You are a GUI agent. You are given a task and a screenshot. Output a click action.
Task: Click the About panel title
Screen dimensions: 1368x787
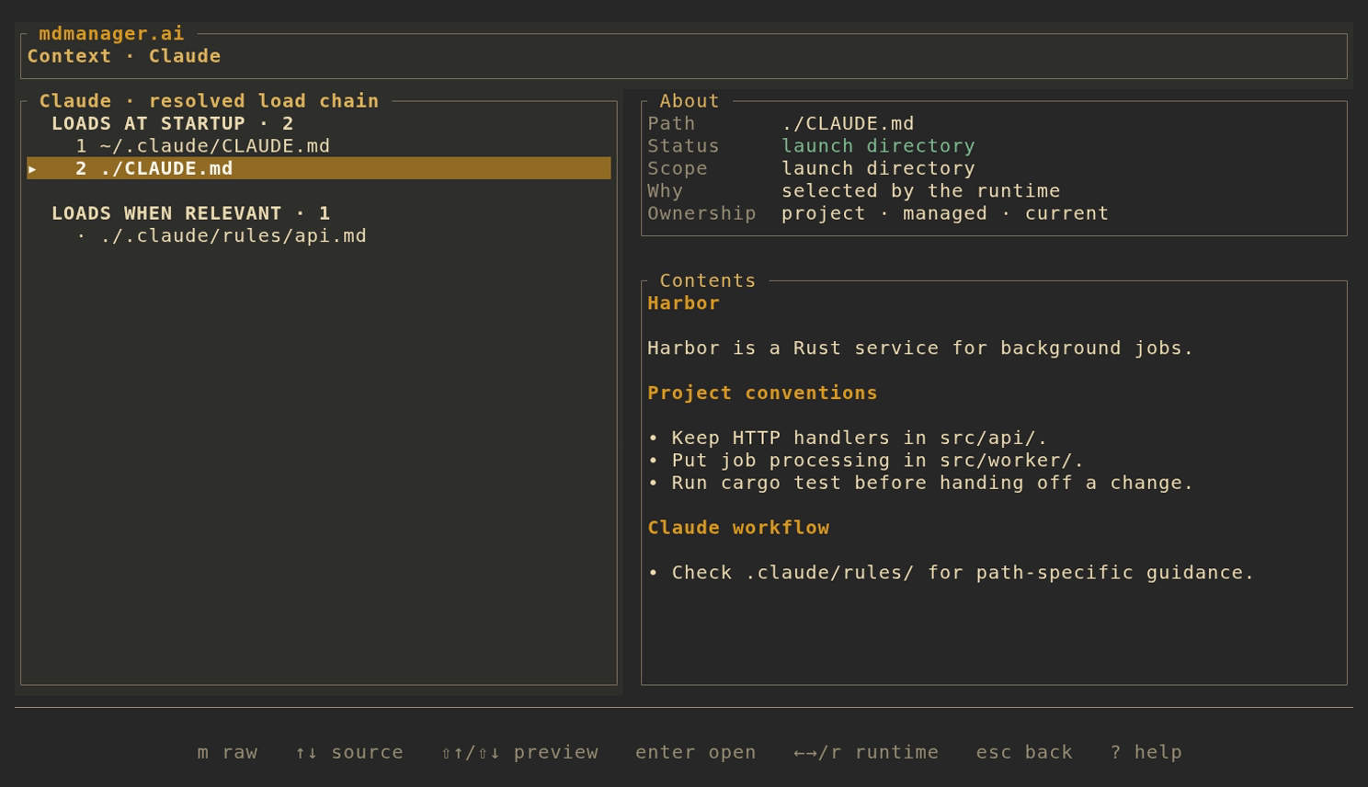coord(690,101)
